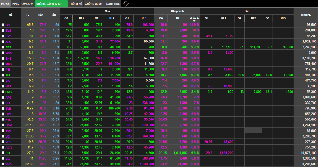The width and height of the screenshot is (318, 167).
Task: Click left arrow in the +/- column header
Action: pos(190,18)
